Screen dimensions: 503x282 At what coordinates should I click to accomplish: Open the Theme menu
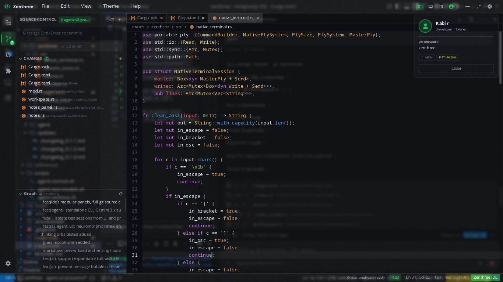tap(111, 6)
